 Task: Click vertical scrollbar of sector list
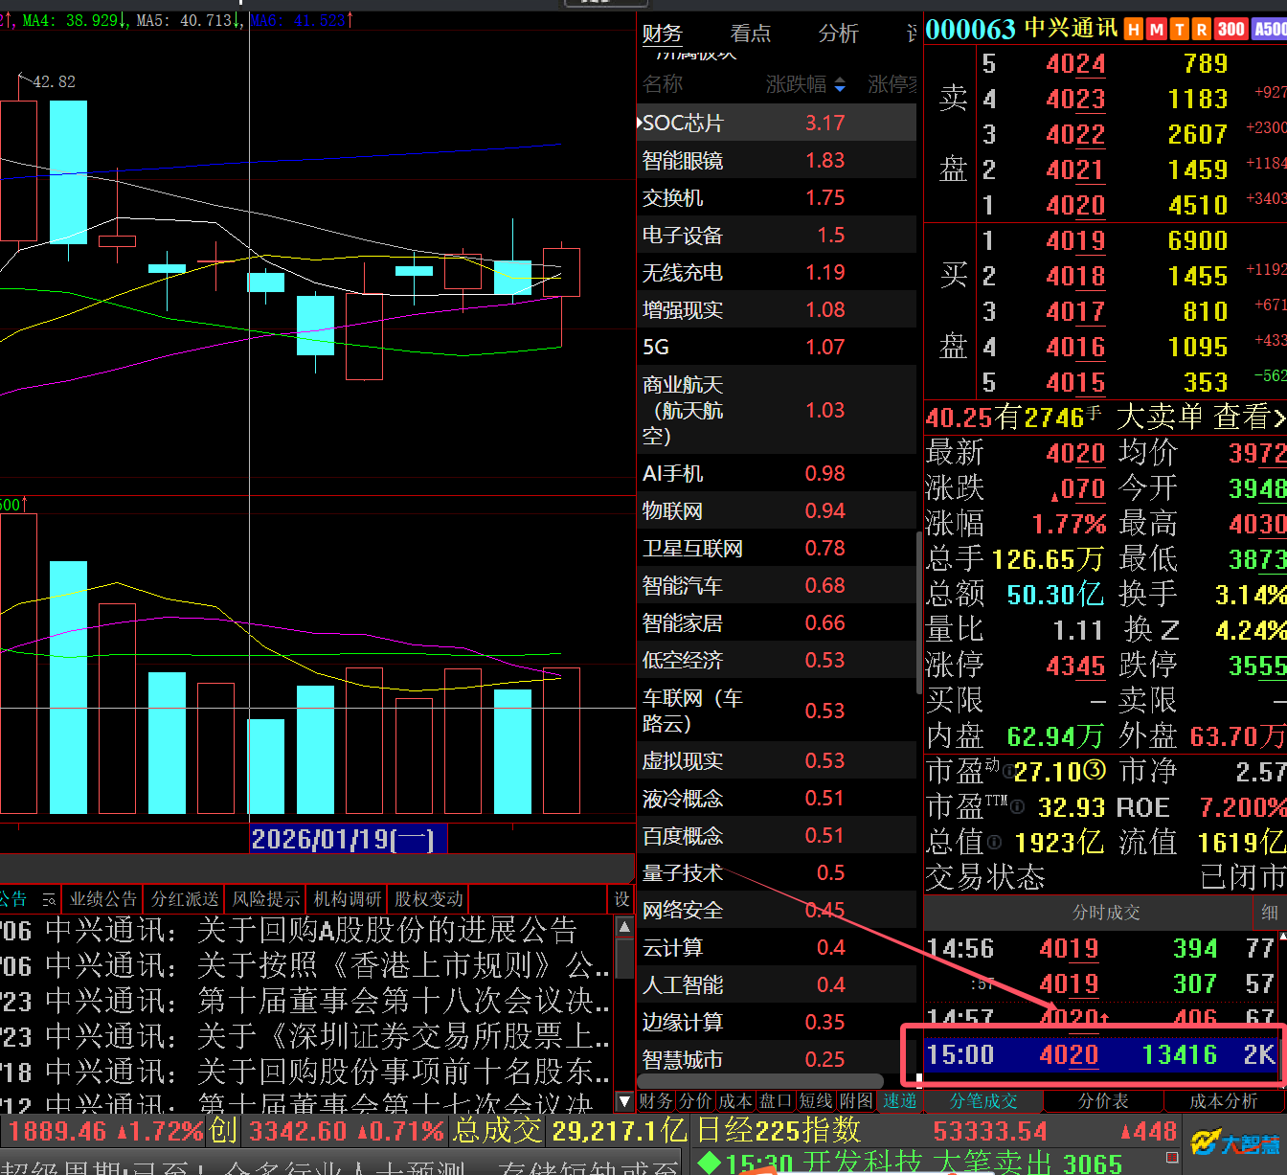point(918,613)
